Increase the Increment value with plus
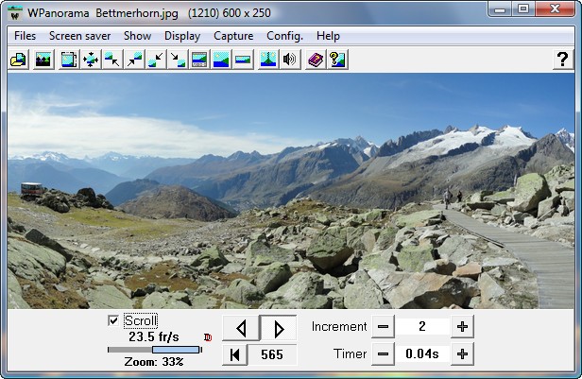The image size is (582, 379). [x=462, y=327]
